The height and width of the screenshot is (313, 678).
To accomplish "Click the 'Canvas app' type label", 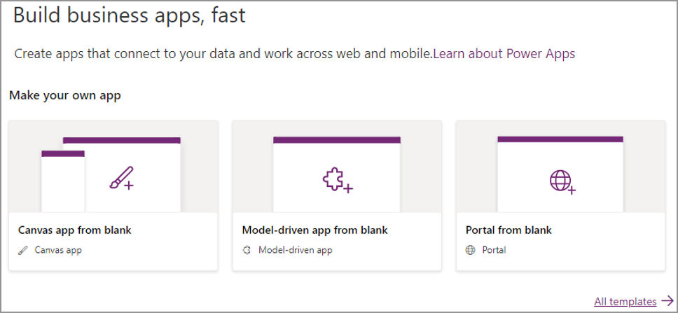I will pyautogui.click(x=58, y=250).
